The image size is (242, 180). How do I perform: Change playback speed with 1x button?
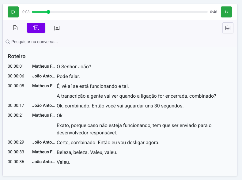pyautogui.click(x=226, y=12)
